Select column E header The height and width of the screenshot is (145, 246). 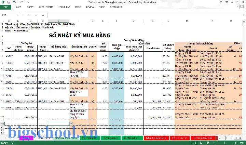pos(58,21)
